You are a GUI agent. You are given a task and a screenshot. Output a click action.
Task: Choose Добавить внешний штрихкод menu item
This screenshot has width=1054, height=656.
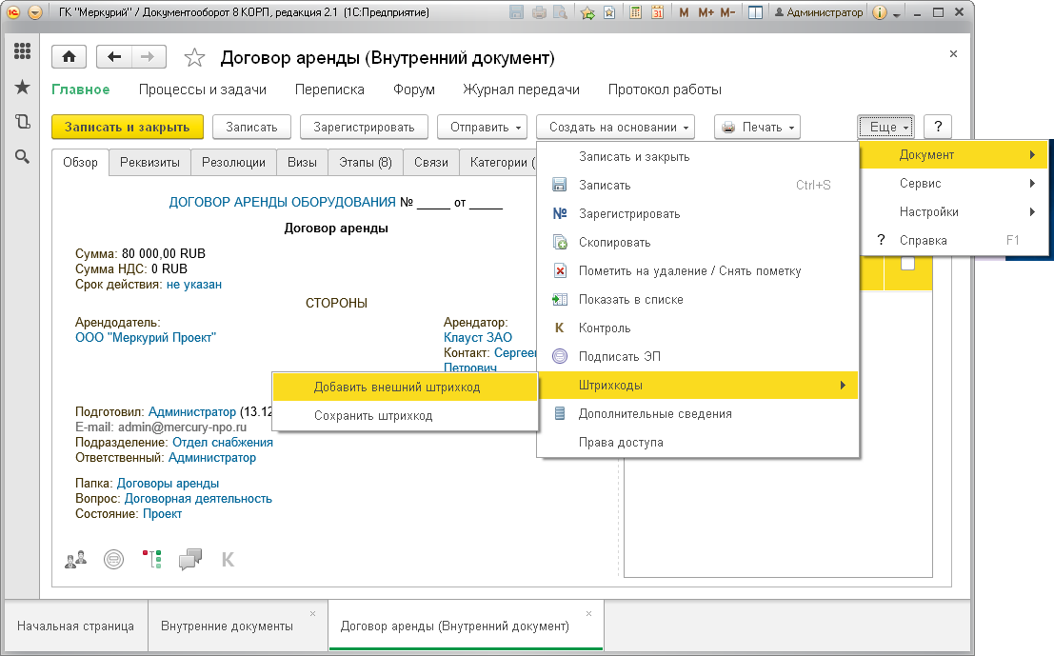tap(406, 388)
